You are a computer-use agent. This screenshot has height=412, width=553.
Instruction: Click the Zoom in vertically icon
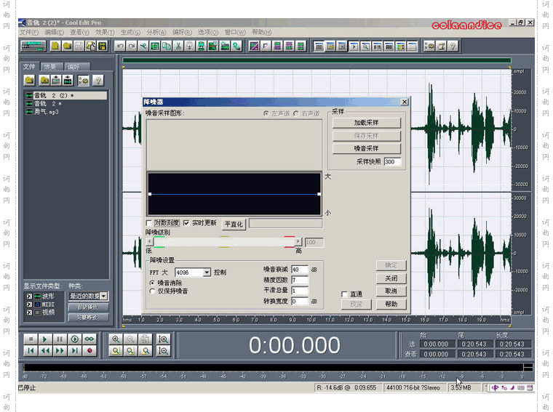point(163,339)
